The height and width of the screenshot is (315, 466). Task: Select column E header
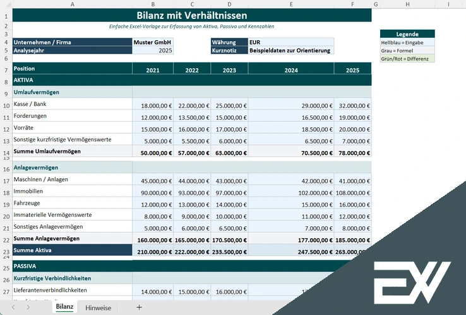click(x=290, y=4)
